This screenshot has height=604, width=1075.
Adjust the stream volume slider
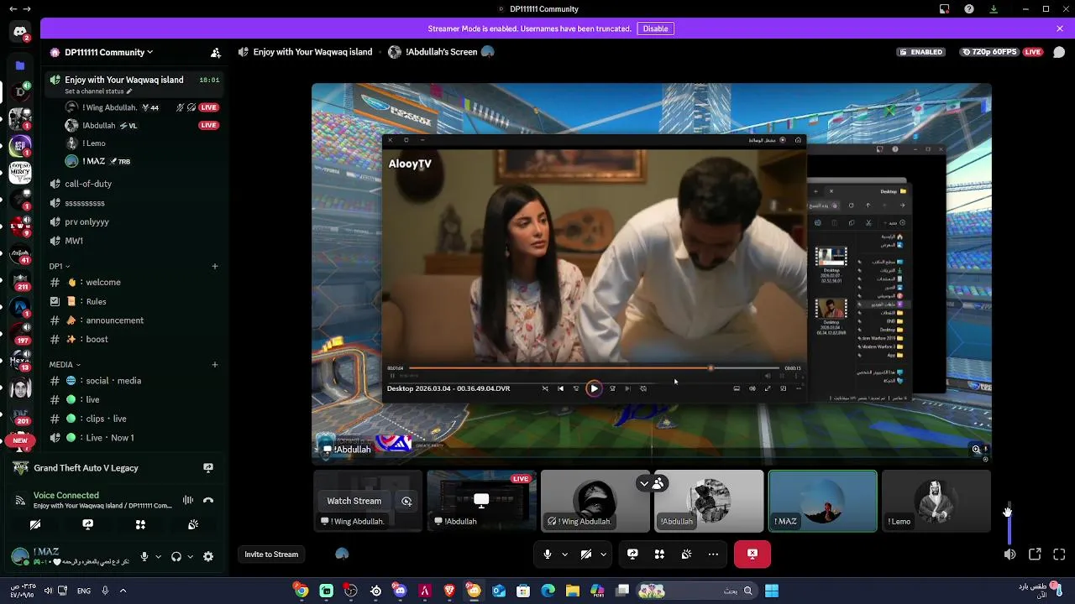1009,524
